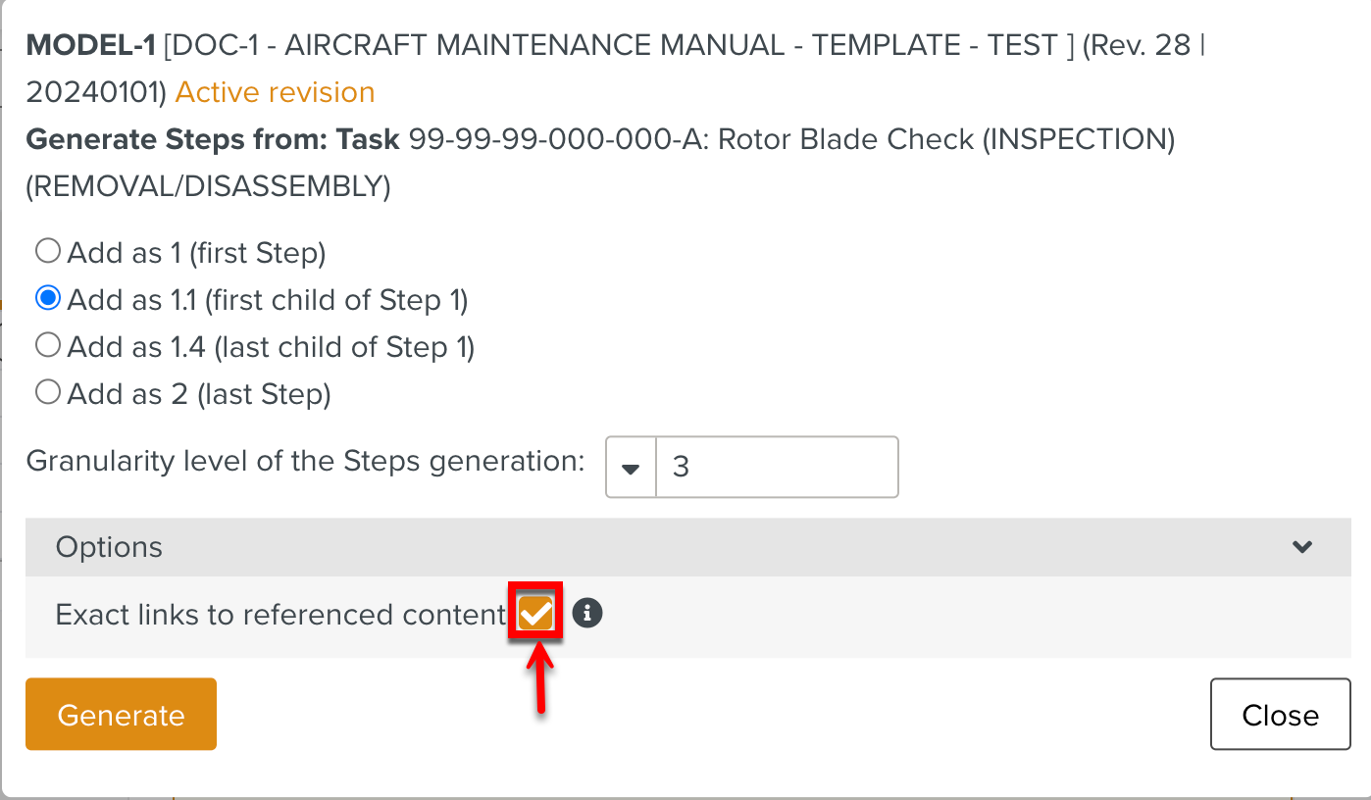Choose 'Add as 1.1 (first child of Step 1)'
This screenshot has width=1371, height=800.
(47, 299)
